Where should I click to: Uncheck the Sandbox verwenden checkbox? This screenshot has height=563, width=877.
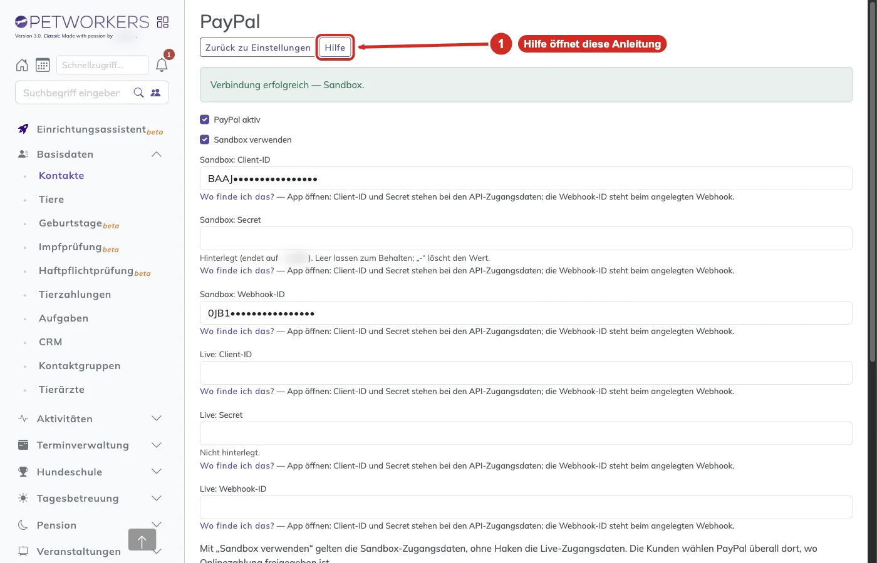204,139
